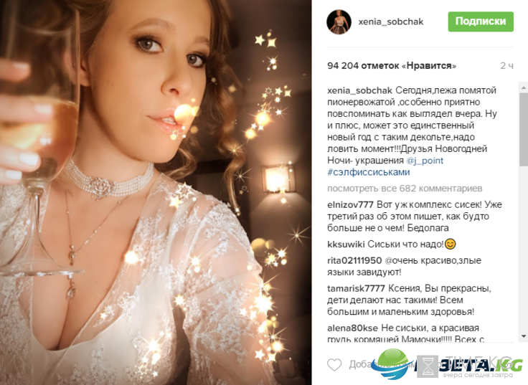Open commenter alena80kse profile
The width and height of the screenshot is (528, 385).
[352, 328]
